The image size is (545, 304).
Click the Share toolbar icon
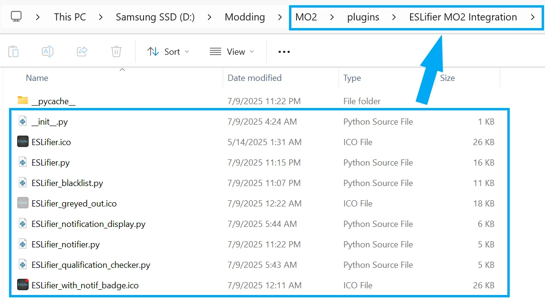82,52
